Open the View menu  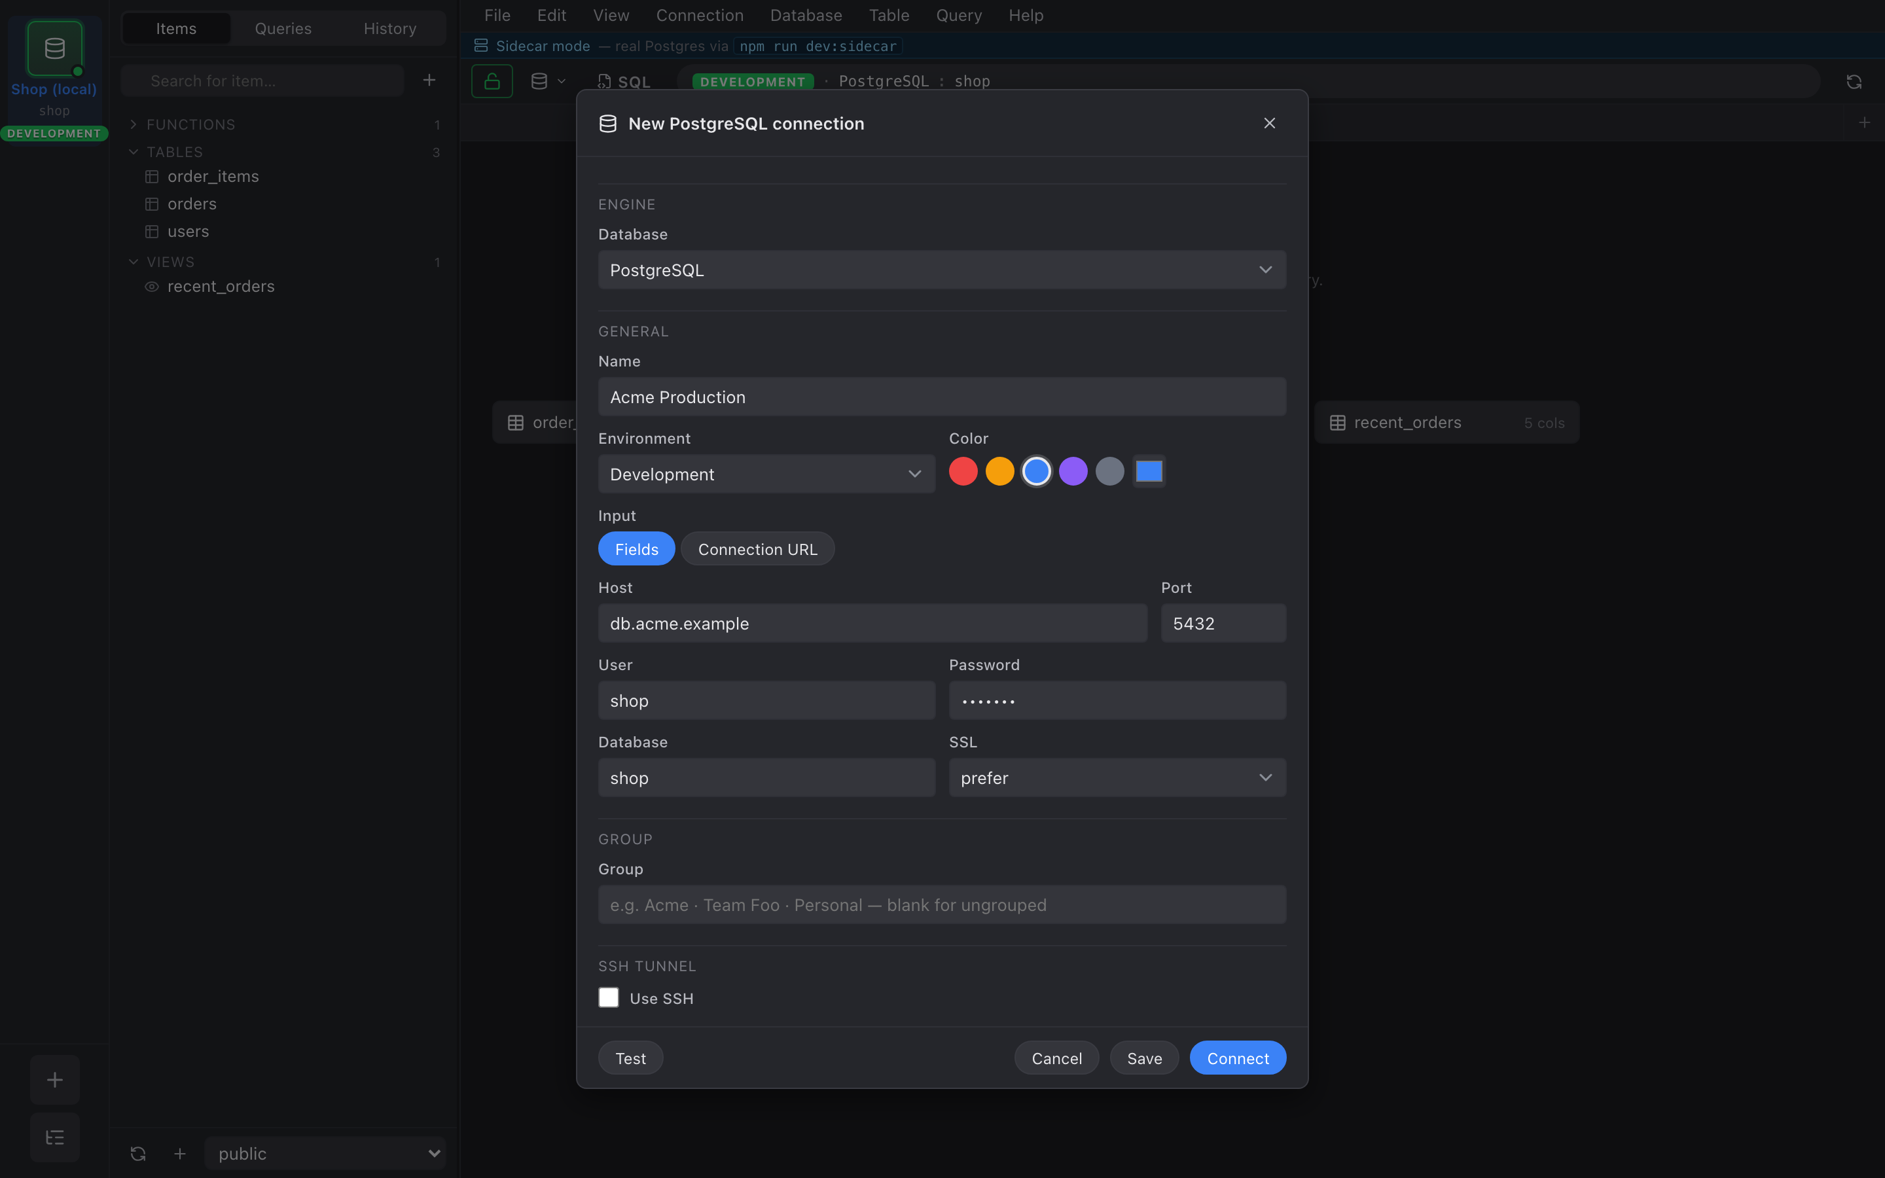tap(611, 16)
